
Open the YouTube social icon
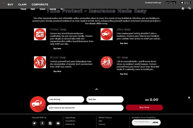[x=58, y=123]
